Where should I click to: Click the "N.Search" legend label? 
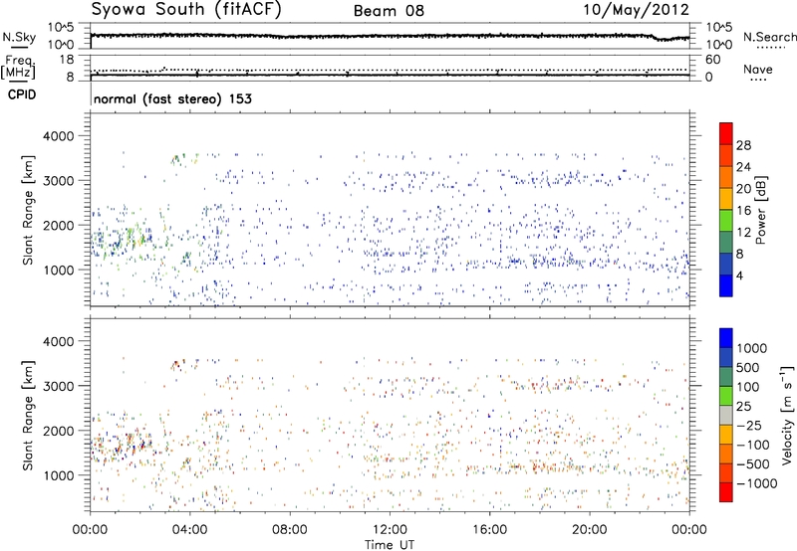tap(770, 37)
